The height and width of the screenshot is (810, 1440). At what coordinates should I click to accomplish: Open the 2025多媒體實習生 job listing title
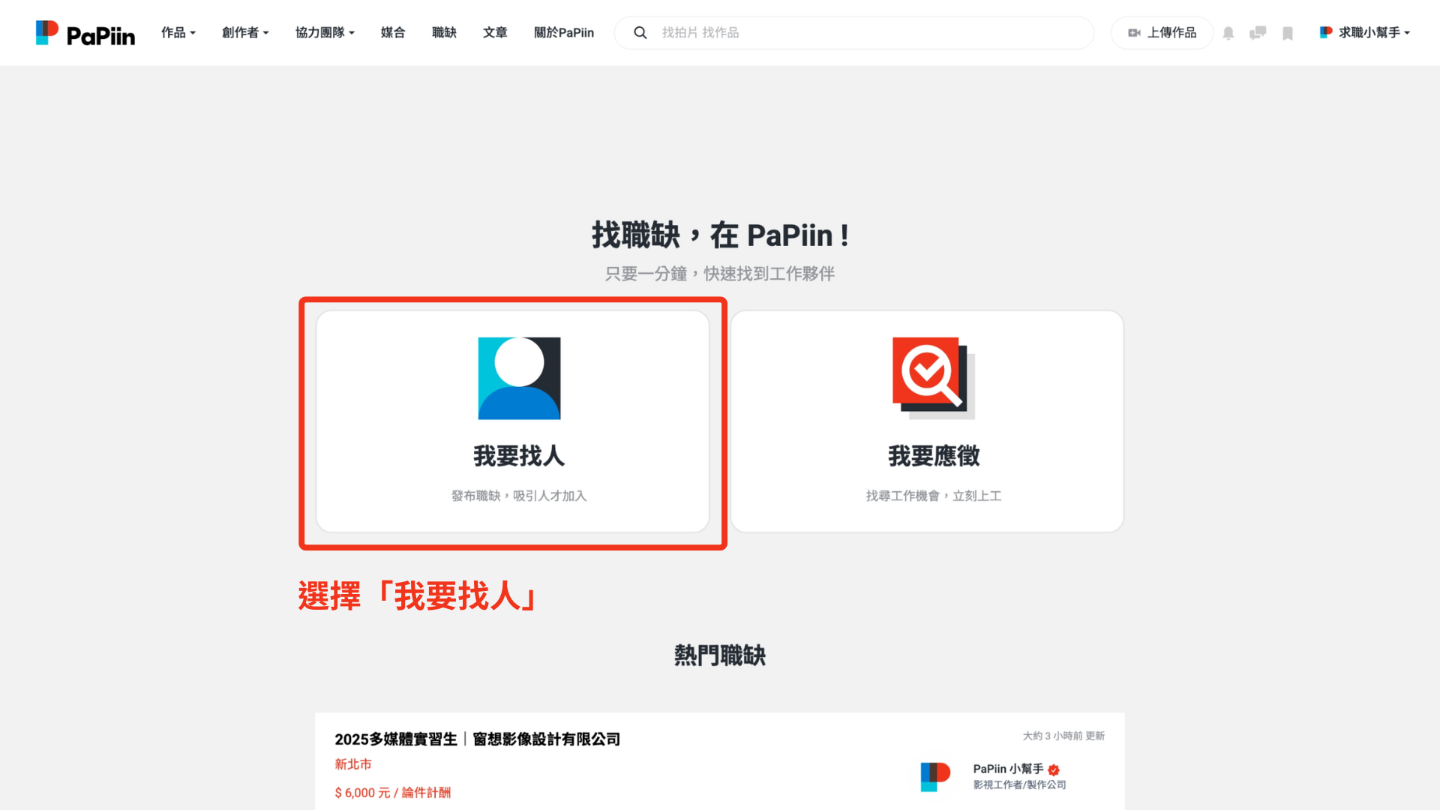477,739
